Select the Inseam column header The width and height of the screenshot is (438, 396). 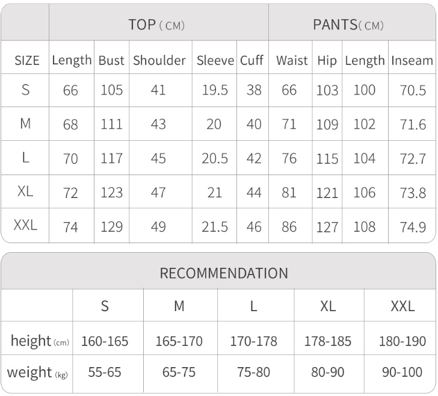click(412, 61)
